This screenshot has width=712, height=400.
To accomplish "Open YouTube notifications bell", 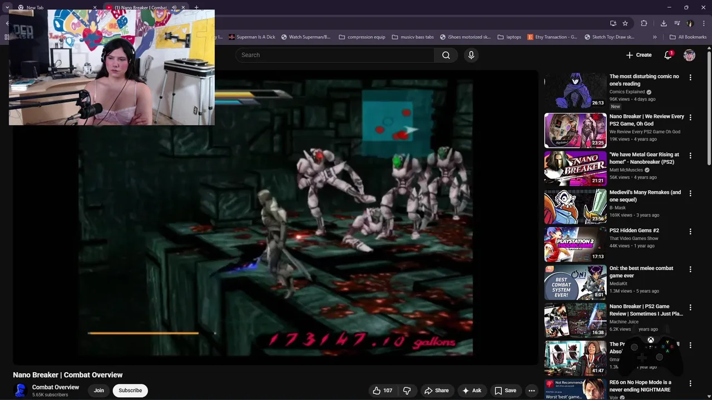I will pos(668,55).
